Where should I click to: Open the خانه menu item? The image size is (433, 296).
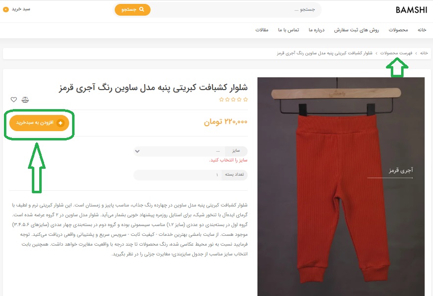pos(422,30)
